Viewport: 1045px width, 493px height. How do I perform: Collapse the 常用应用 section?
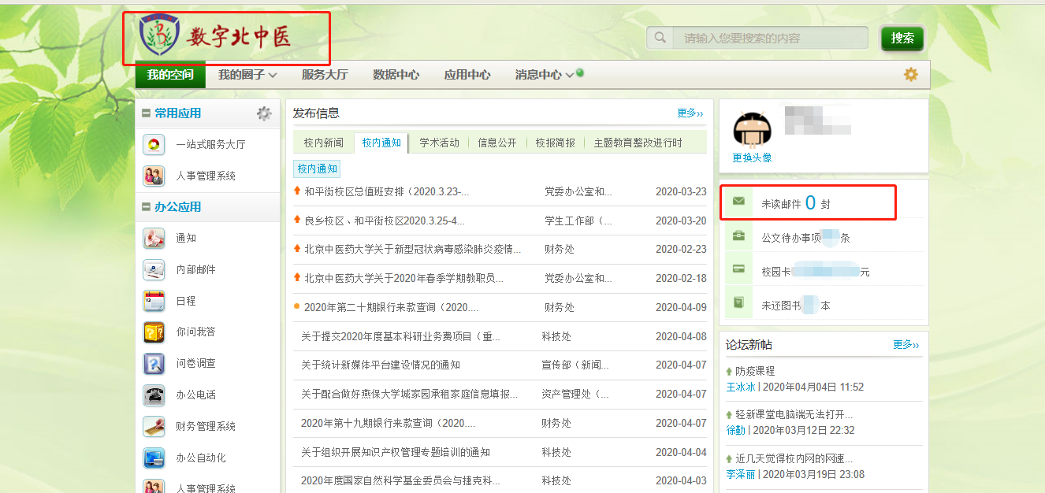[147, 113]
